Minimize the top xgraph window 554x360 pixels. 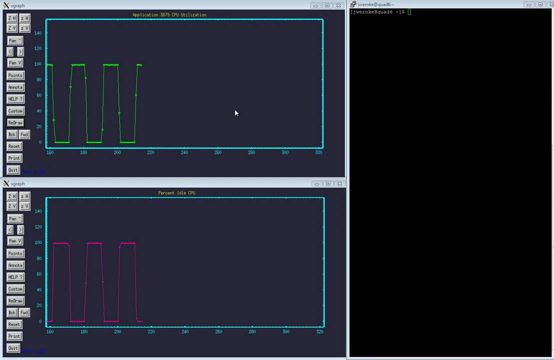pos(315,5)
